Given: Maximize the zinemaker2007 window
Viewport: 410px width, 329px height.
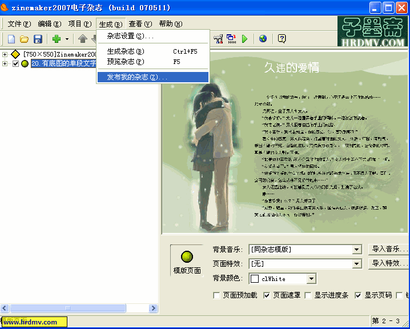Looking at the screenshot, I should point(388,7).
